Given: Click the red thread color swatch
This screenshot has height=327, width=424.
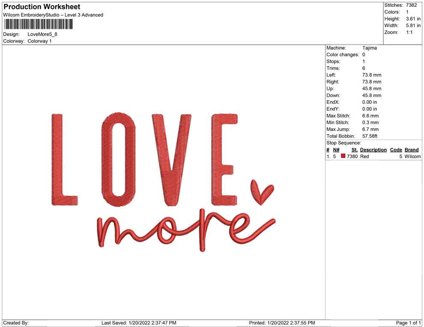Looking at the screenshot, I should pyautogui.click(x=343, y=156).
